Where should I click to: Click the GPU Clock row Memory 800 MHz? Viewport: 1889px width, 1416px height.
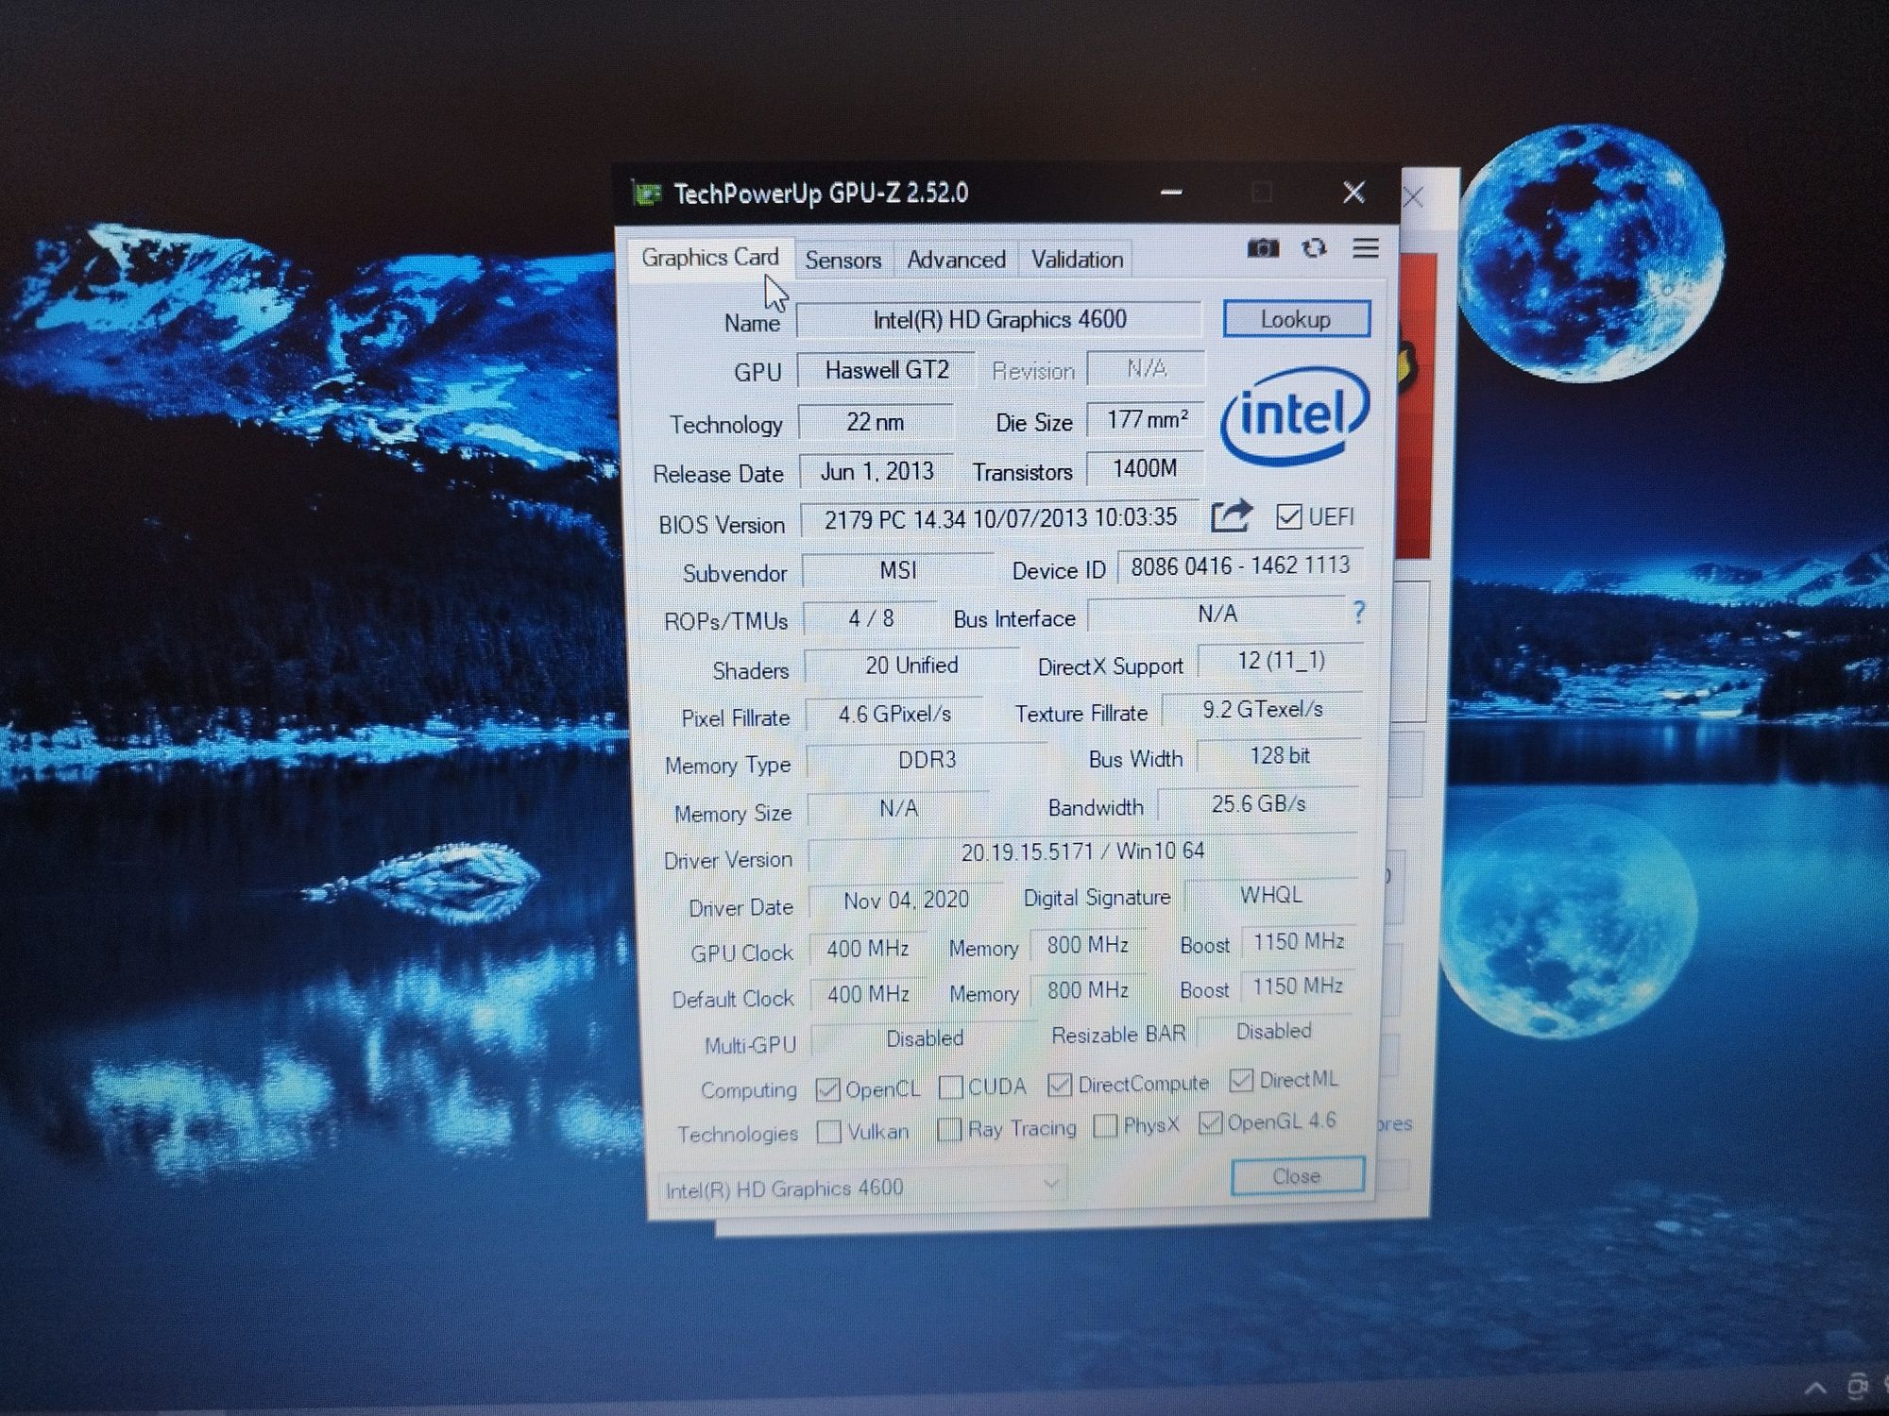coord(1087,945)
